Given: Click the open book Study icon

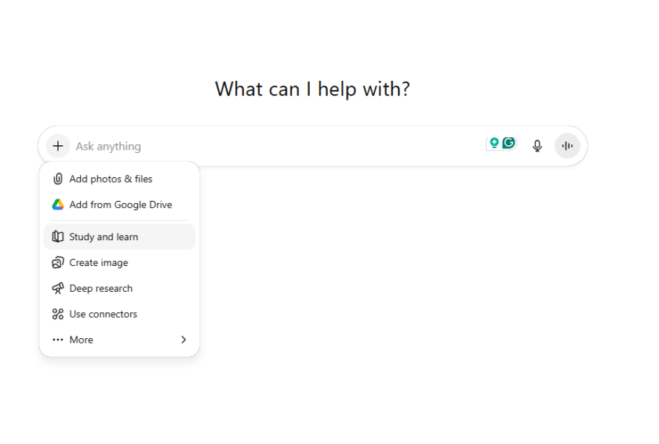Looking at the screenshot, I should [x=57, y=237].
